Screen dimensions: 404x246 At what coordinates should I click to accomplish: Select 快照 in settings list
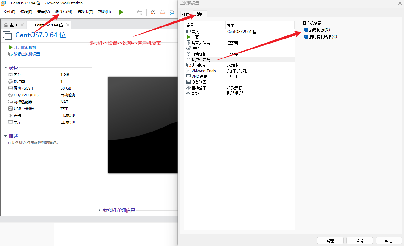pyautogui.click(x=240, y=49)
